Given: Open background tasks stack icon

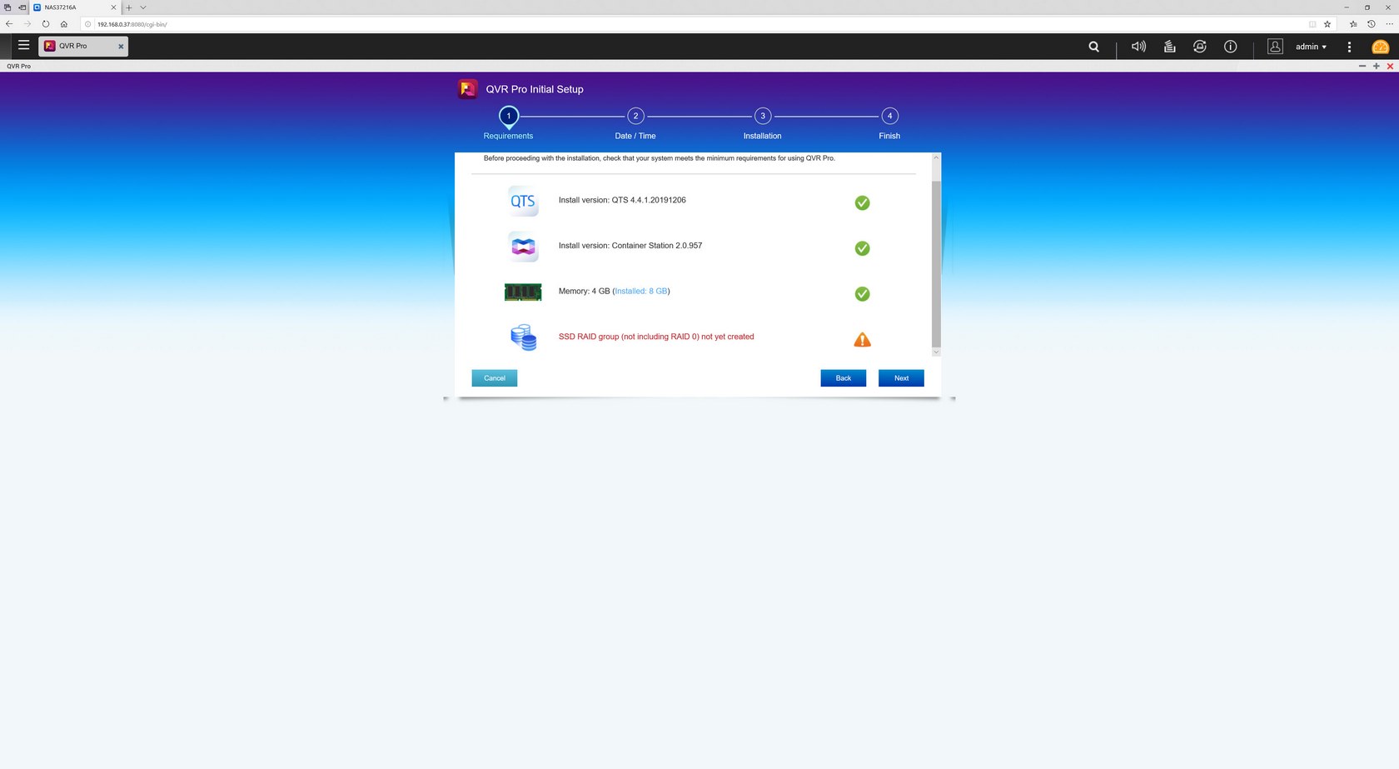Looking at the screenshot, I should (x=1169, y=47).
